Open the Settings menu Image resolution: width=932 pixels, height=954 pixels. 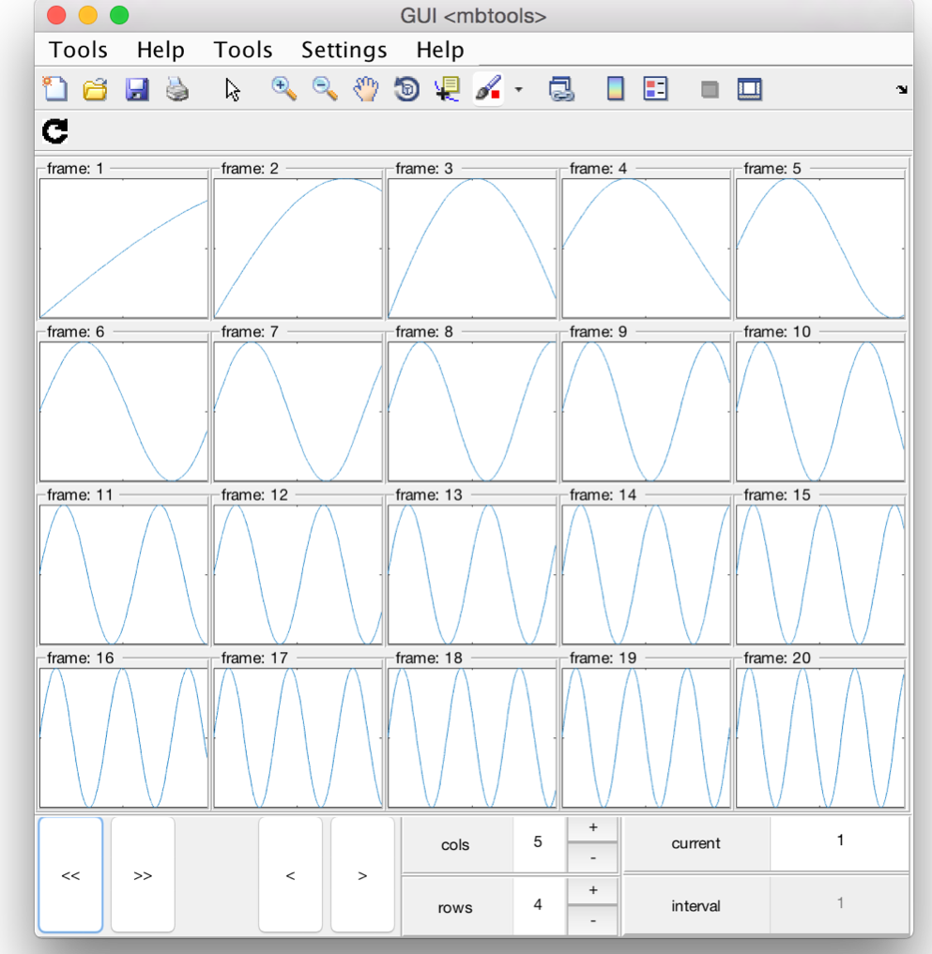[344, 50]
